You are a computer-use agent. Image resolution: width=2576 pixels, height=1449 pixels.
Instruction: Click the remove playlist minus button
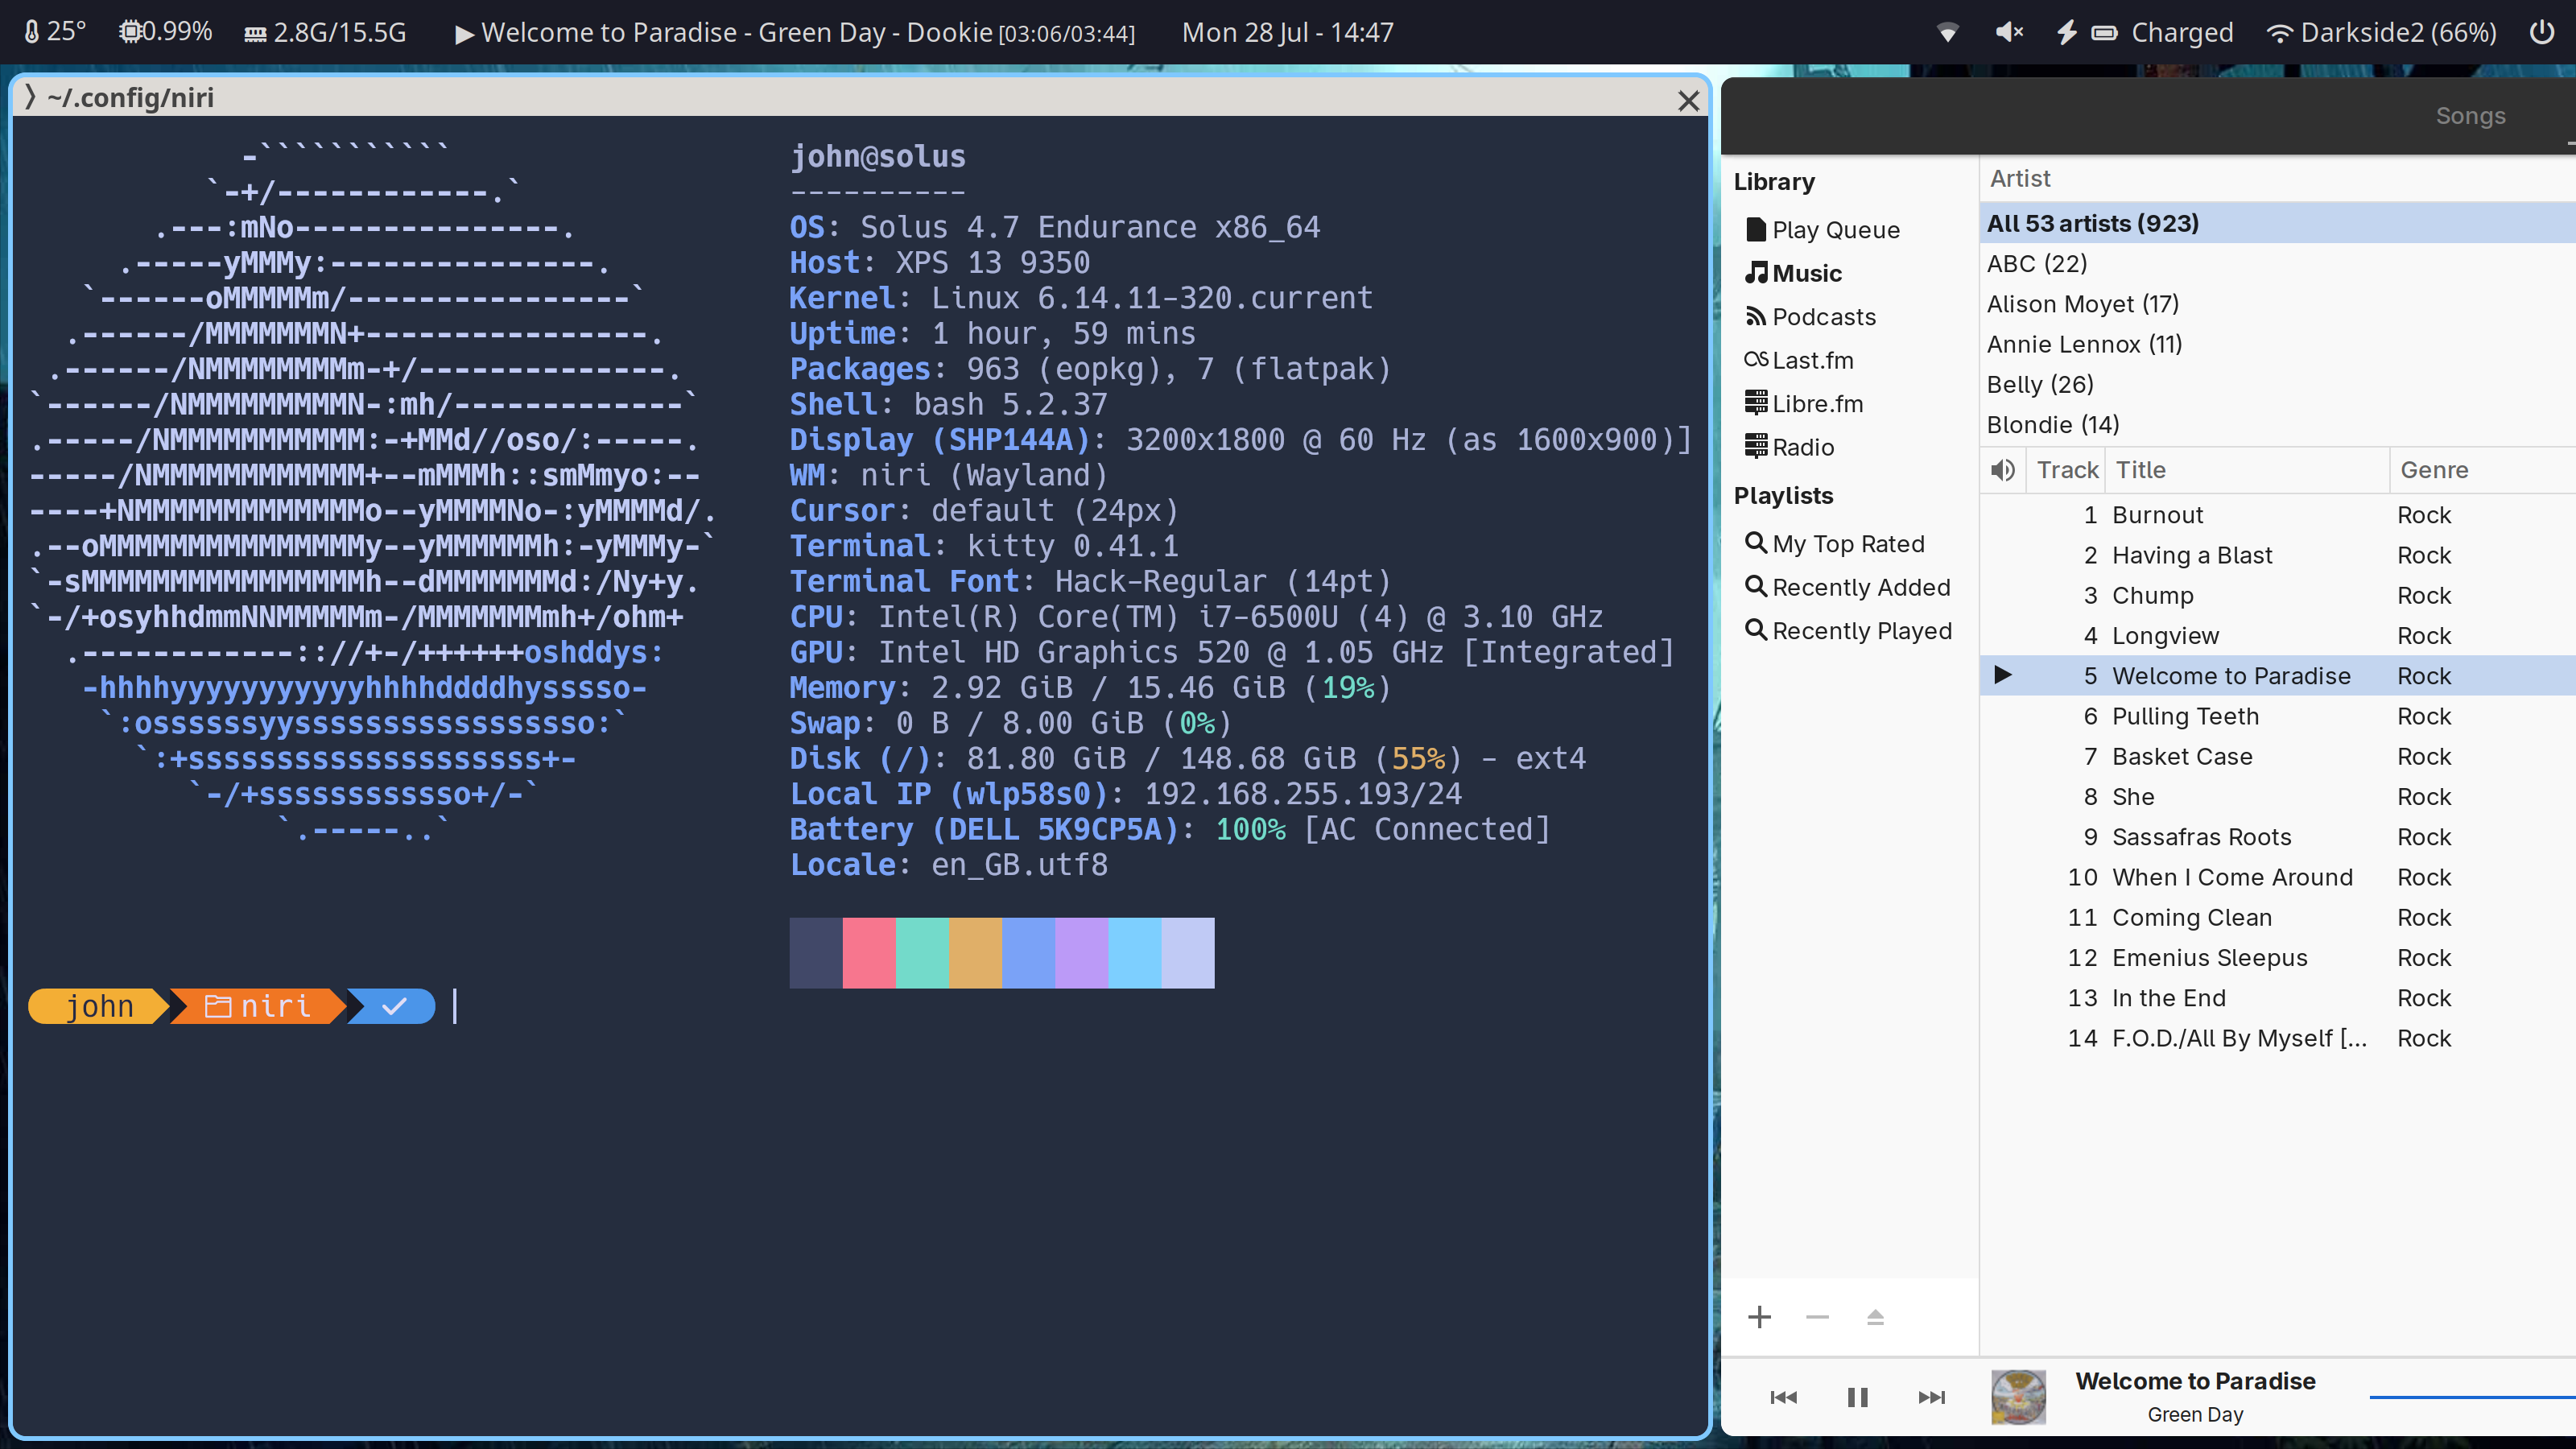[1817, 1317]
